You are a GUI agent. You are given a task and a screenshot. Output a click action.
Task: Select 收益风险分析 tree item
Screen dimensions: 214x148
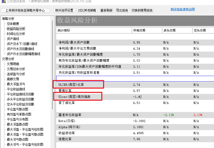coord(16,29)
